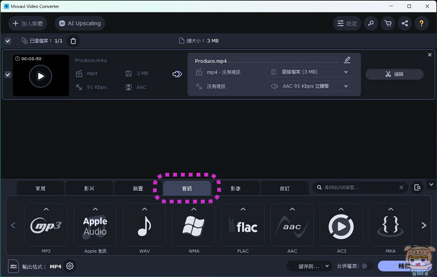Expand WAV presets chevron
Image resolution: width=437 pixels, height=277 pixels.
pos(144,209)
